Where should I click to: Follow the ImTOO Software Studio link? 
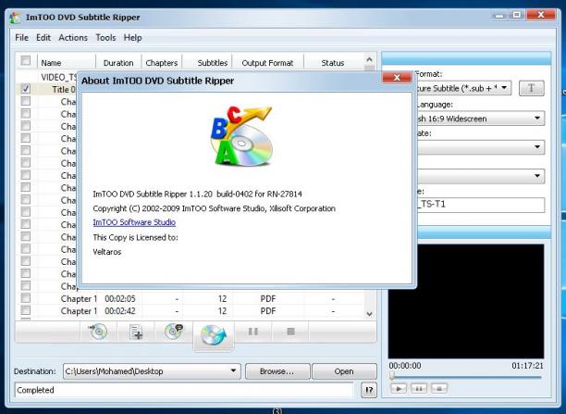click(x=134, y=222)
